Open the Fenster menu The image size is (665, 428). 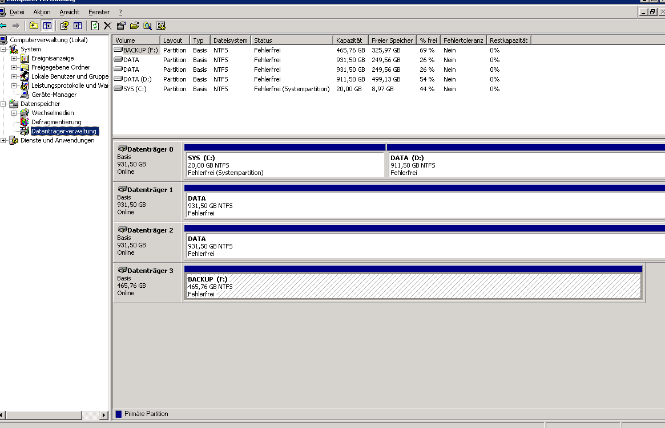pos(99,13)
